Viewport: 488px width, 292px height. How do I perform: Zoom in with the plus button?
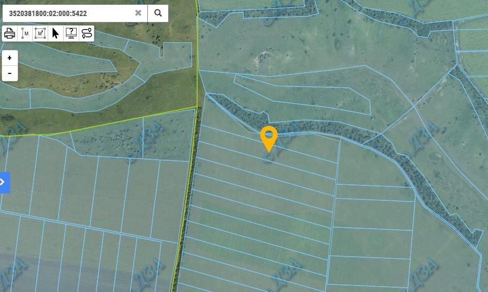(10, 58)
